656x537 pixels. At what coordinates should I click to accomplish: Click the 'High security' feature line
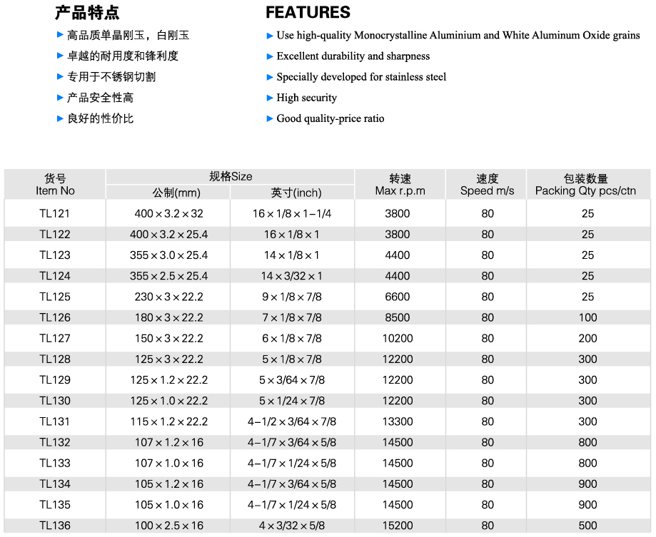pyautogui.click(x=307, y=98)
